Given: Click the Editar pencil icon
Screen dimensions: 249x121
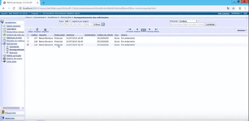Looking at the screenshot, I should [30, 29].
